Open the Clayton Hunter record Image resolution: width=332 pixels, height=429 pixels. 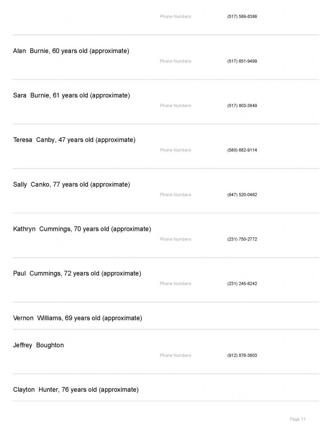tap(76, 390)
